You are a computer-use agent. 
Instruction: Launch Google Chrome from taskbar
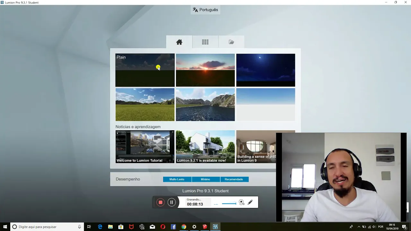(x=184, y=227)
